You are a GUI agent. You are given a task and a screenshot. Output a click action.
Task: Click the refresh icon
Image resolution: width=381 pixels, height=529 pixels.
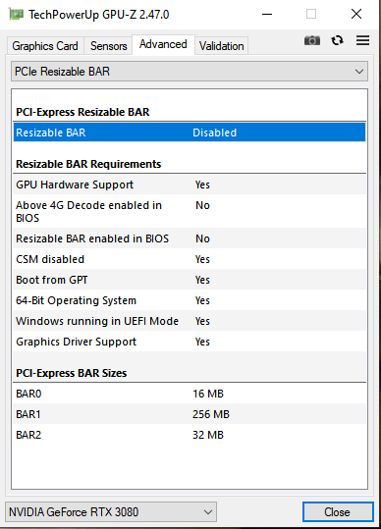[337, 40]
